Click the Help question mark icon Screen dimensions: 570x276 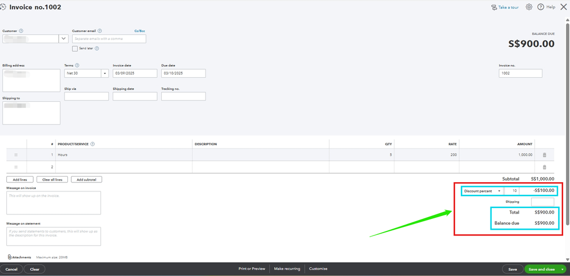[x=540, y=7]
